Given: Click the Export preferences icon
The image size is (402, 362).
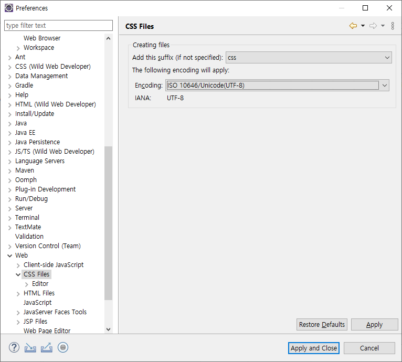Looking at the screenshot, I should coord(47,348).
